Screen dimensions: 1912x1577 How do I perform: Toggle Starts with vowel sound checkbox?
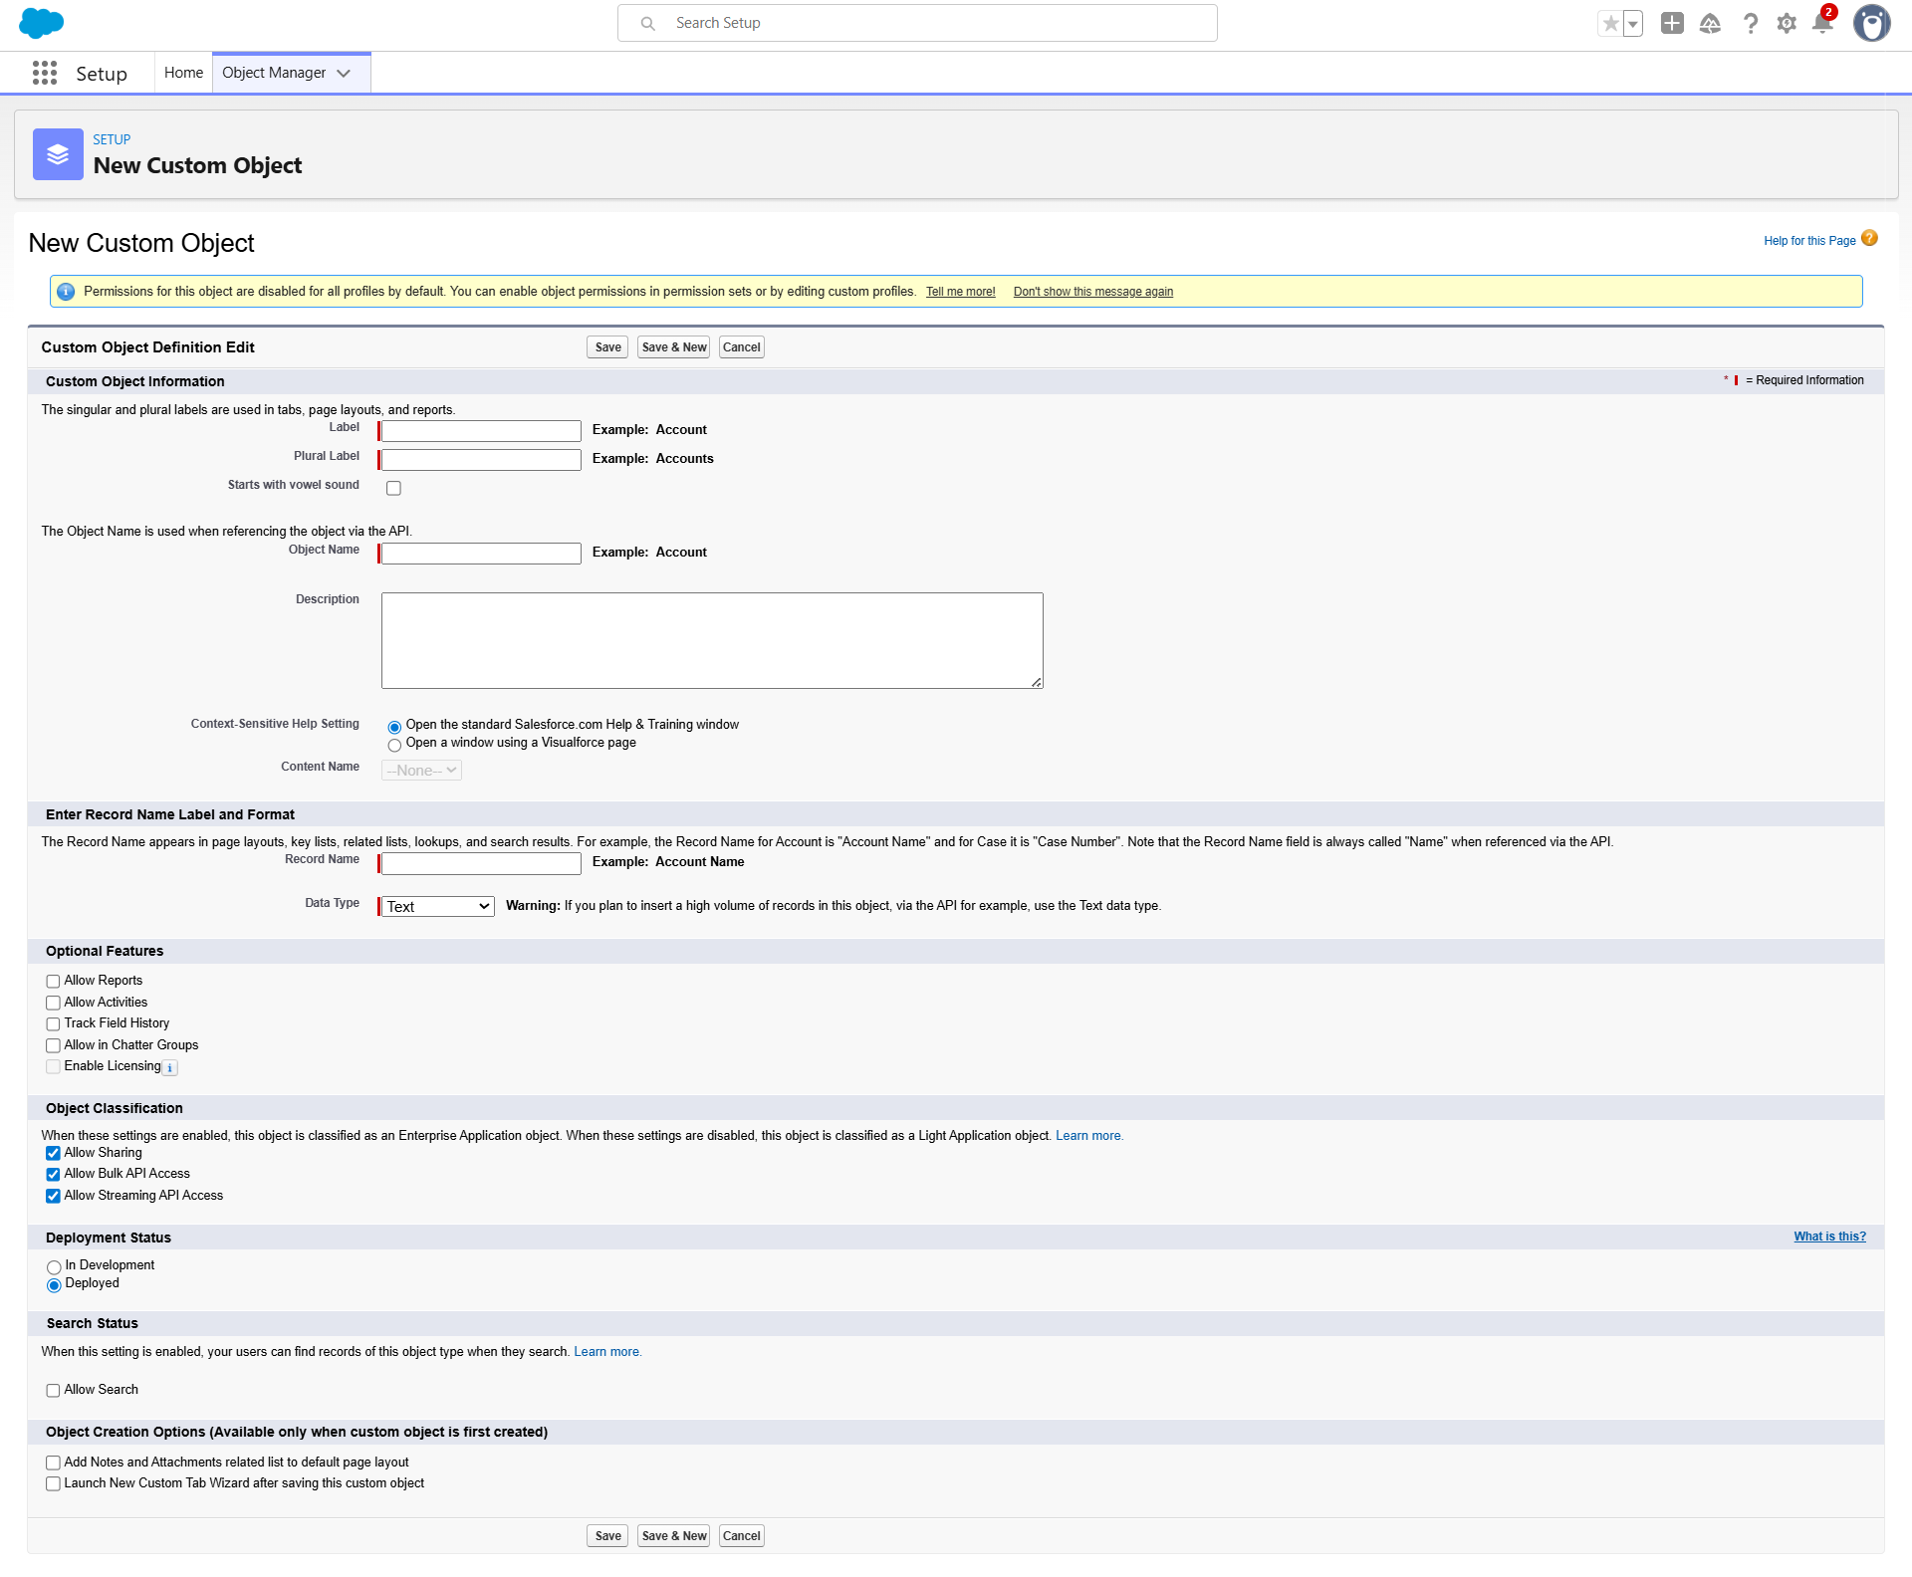[393, 488]
